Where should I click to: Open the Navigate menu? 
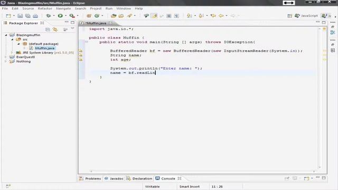click(63, 8)
